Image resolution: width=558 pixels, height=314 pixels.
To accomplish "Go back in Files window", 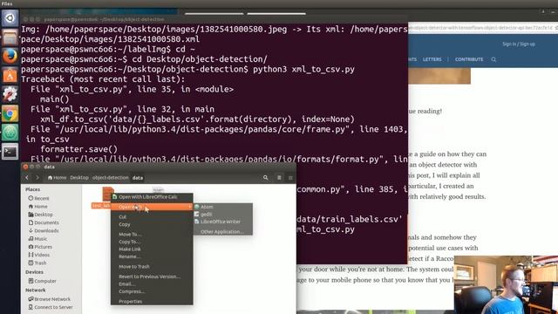I will pyautogui.click(x=27, y=177).
